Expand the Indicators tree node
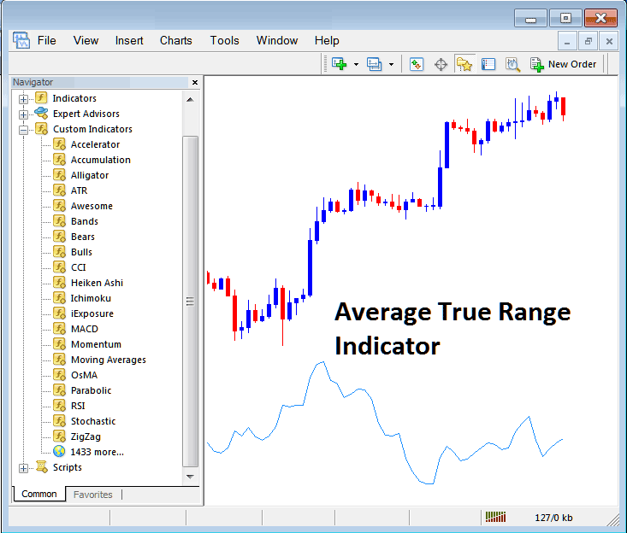This screenshot has height=533, width=627. (x=23, y=98)
